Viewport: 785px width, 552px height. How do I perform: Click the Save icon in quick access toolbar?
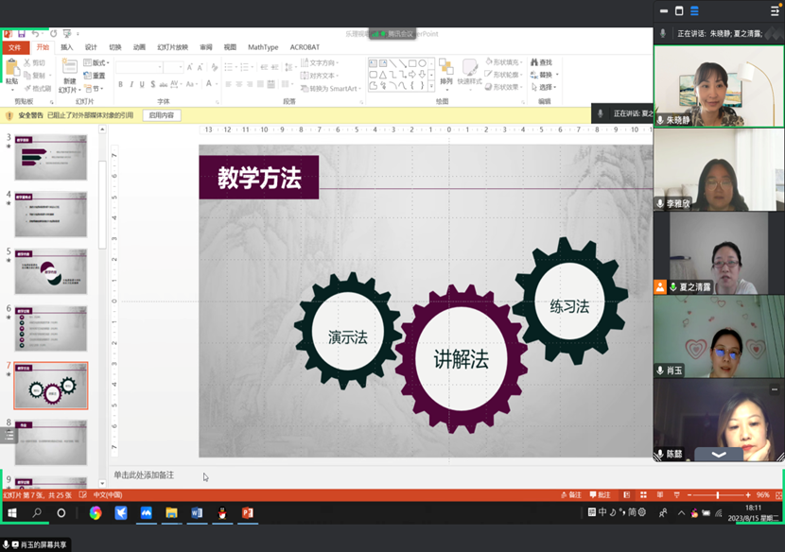(x=22, y=34)
